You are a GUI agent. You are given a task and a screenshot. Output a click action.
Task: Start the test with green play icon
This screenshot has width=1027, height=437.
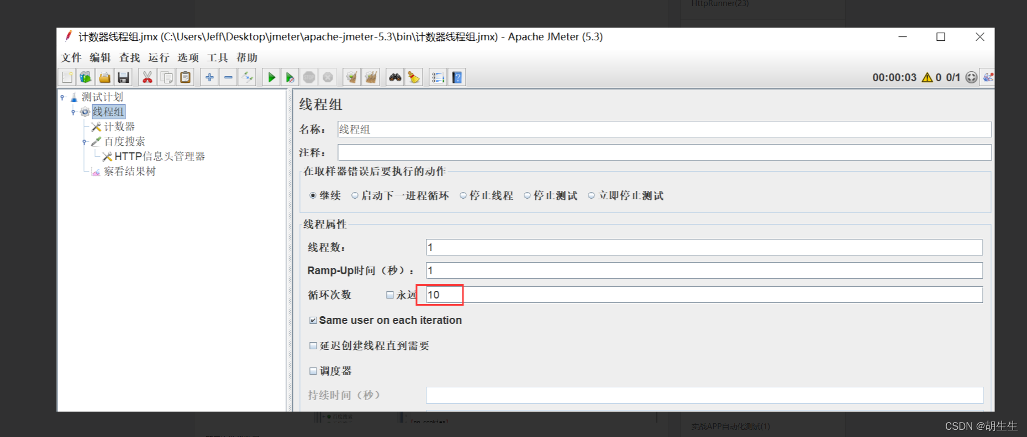click(x=271, y=77)
